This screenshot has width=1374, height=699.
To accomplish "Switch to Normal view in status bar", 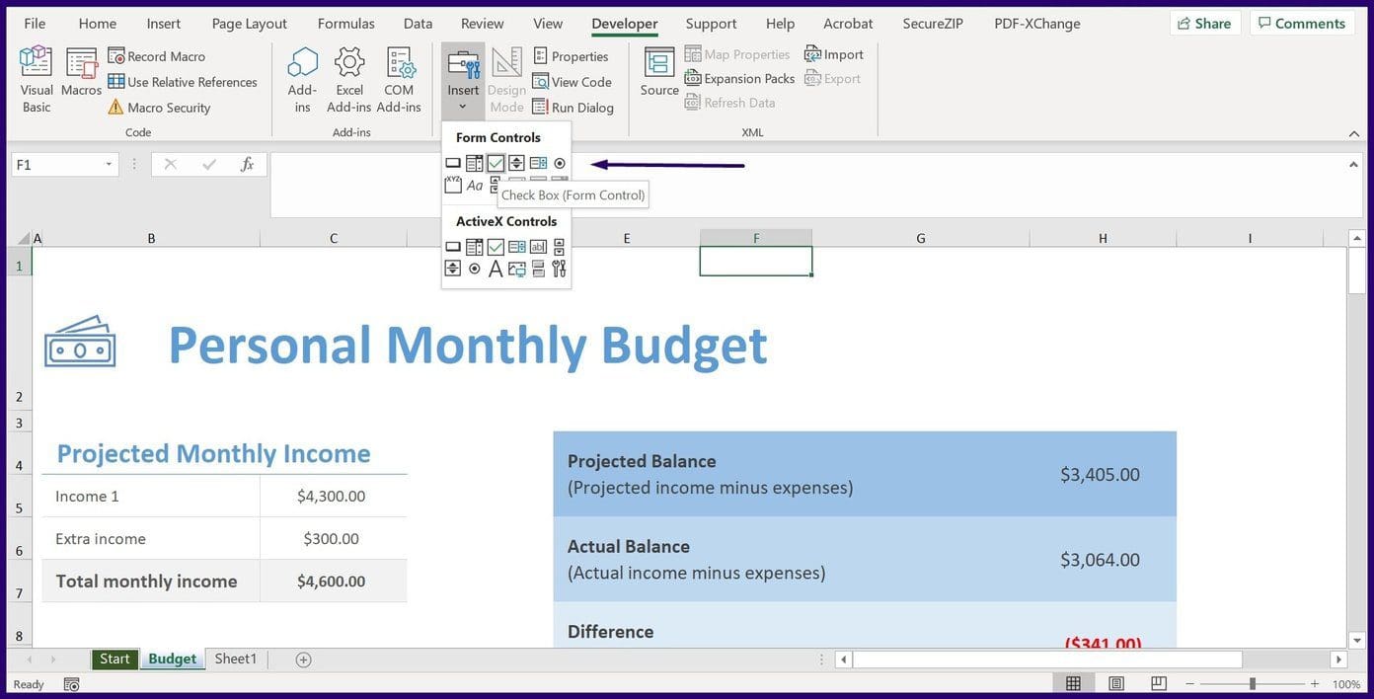I will (1073, 684).
